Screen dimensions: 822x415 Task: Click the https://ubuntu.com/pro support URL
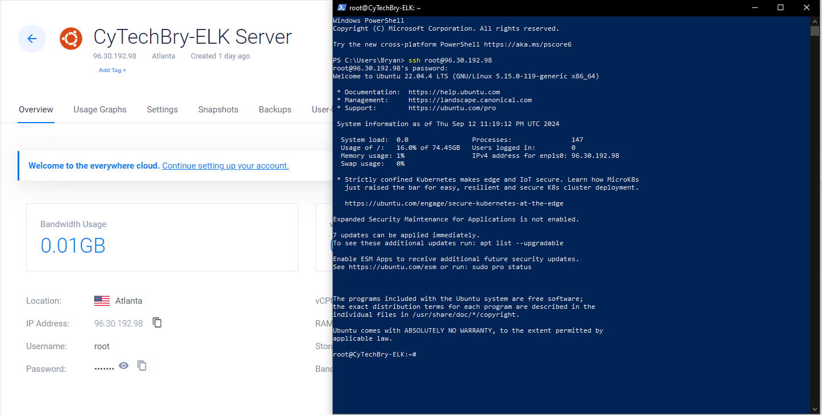coord(452,108)
